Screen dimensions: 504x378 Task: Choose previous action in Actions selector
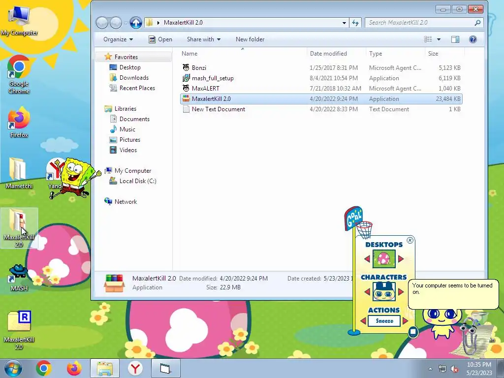(363, 321)
